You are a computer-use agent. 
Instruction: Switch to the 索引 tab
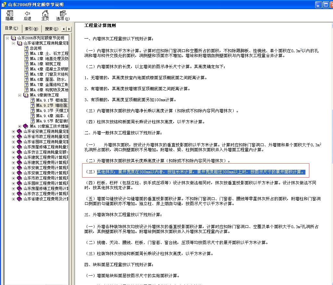click(31, 29)
